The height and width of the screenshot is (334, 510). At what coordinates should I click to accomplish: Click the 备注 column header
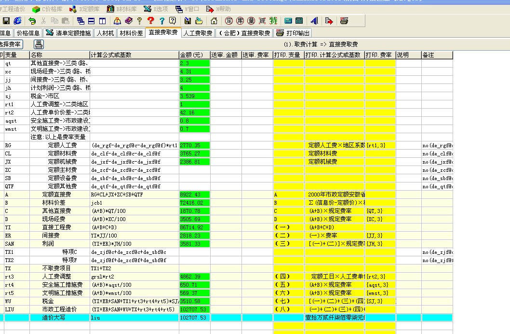pyautogui.click(x=437, y=55)
